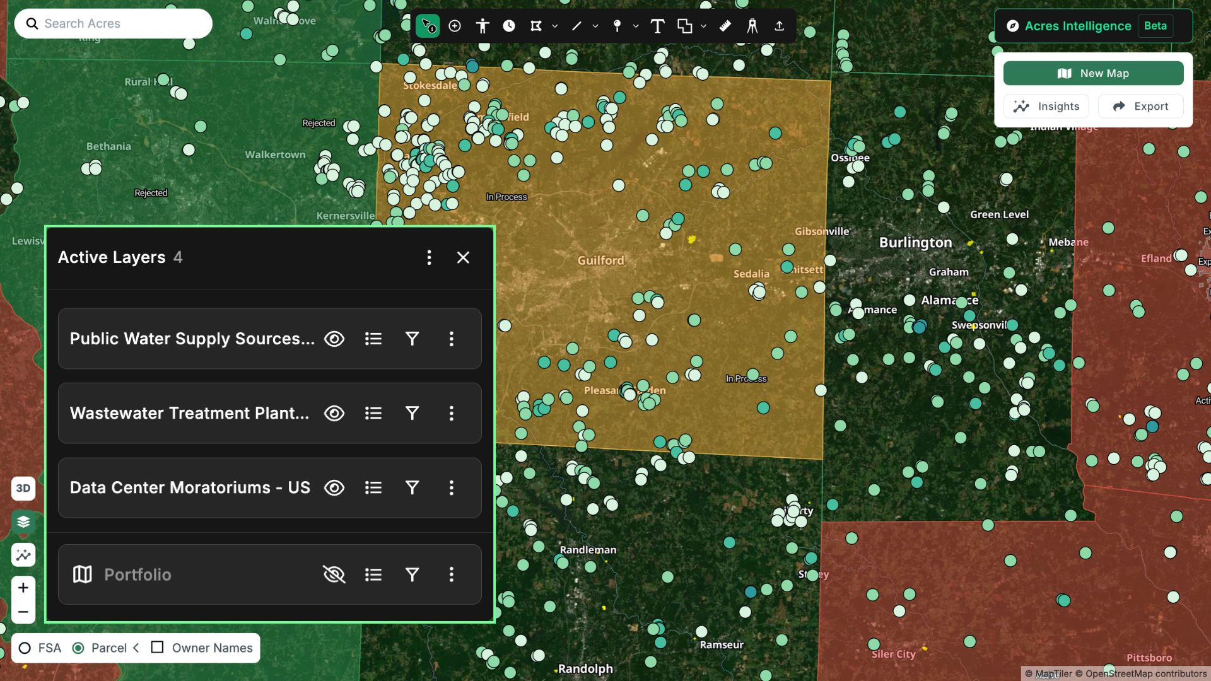Select the line draw tool
Image resolution: width=1211 pixels, height=681 pixels.
576,26
